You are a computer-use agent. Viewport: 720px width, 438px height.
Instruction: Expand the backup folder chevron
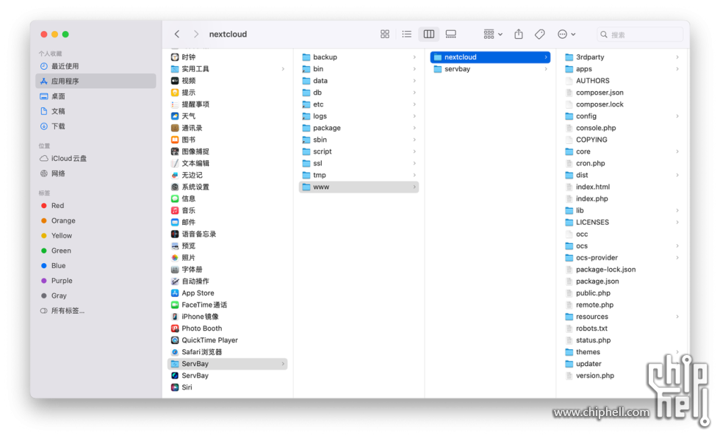click(414, 57)
